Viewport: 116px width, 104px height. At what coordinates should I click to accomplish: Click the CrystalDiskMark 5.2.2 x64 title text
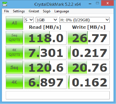coord(58,4)
